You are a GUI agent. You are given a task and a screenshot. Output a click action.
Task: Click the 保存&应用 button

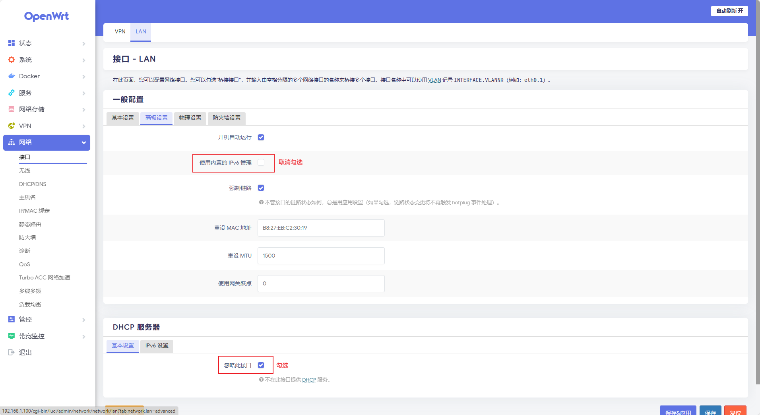pos(678,412)
